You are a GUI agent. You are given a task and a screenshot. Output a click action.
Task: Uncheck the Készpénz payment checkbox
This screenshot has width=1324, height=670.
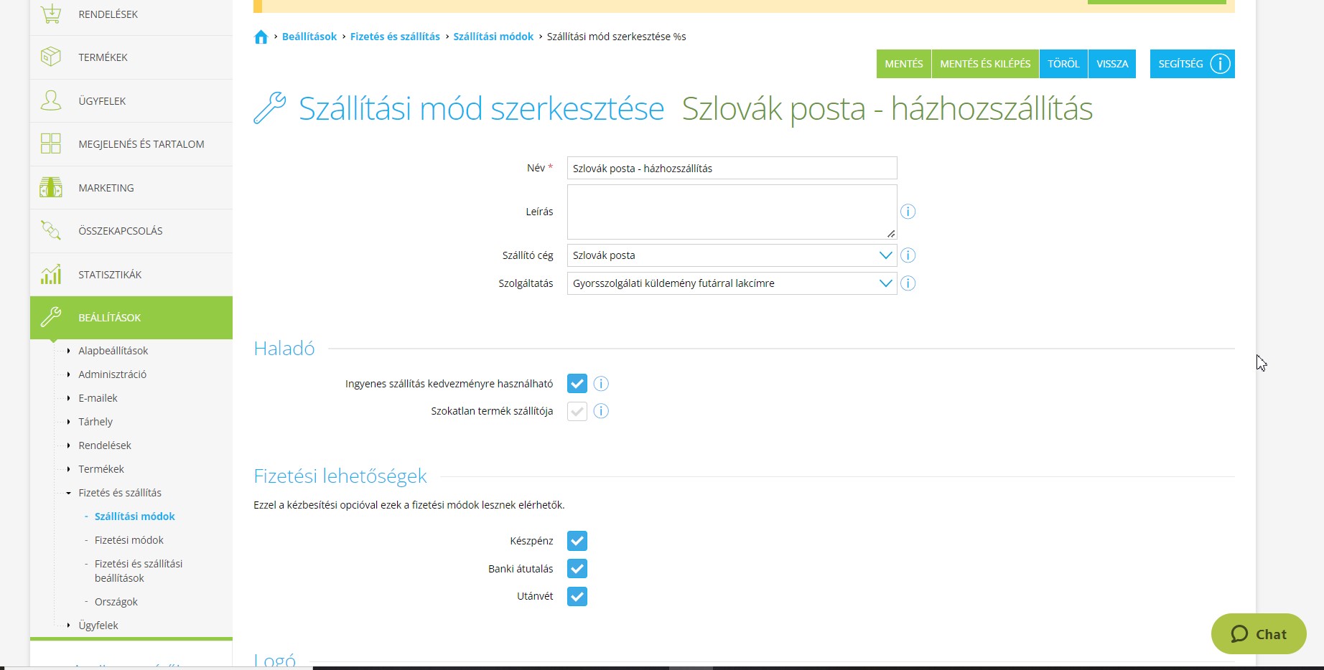click(577, 541)
